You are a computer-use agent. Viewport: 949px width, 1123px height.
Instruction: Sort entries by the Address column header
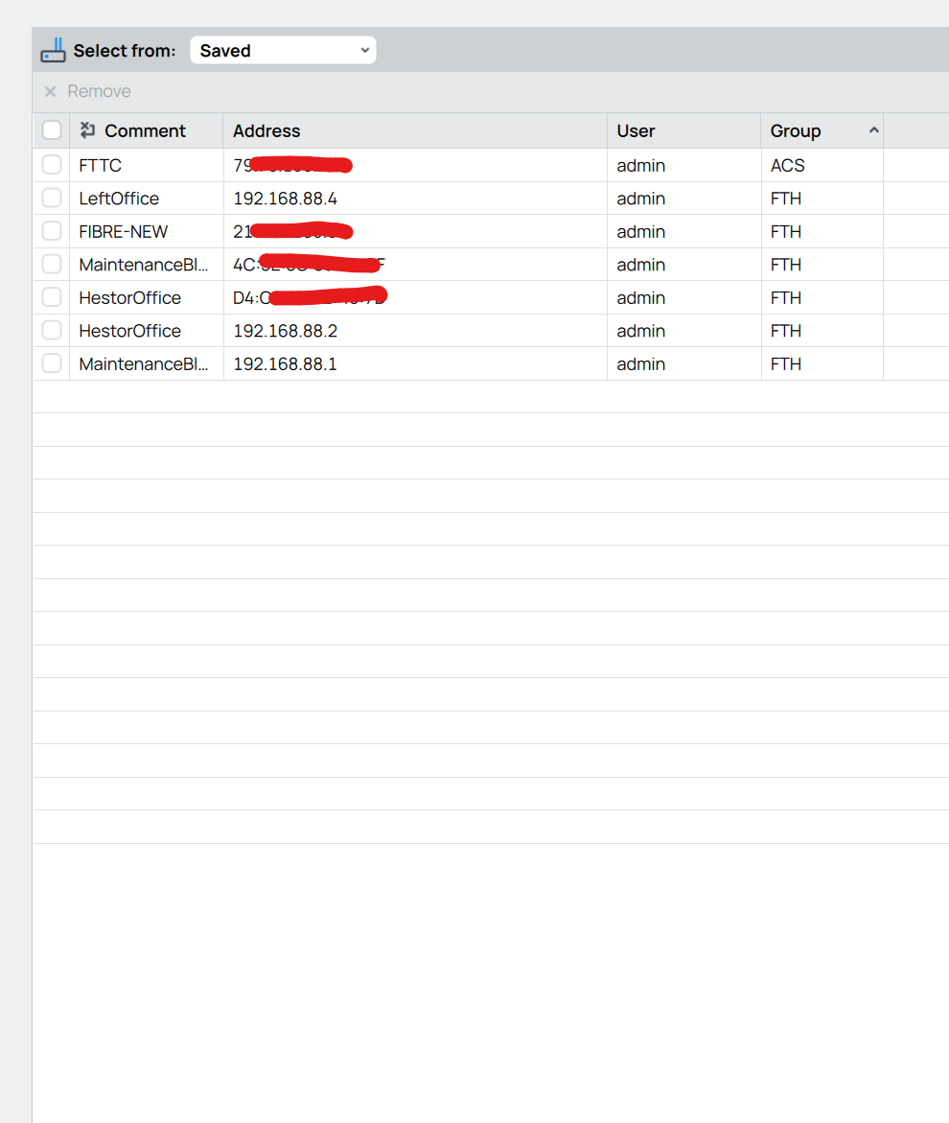pos(266,130)
